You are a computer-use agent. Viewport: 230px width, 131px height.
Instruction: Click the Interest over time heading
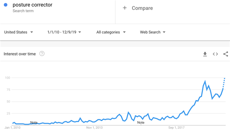20,54
